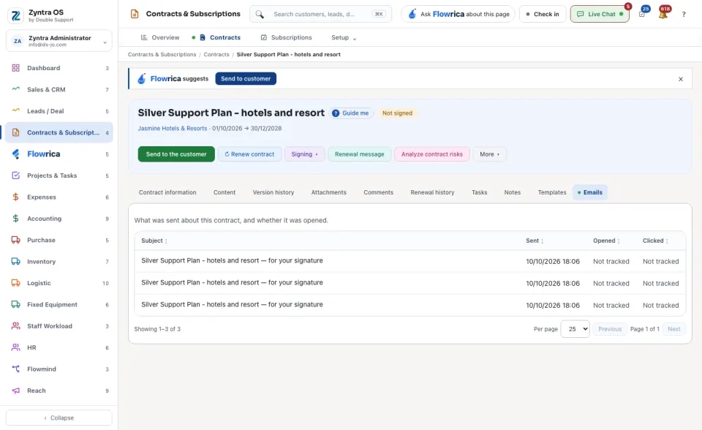Open the tasks checklist icon with 25 badge

642,14
